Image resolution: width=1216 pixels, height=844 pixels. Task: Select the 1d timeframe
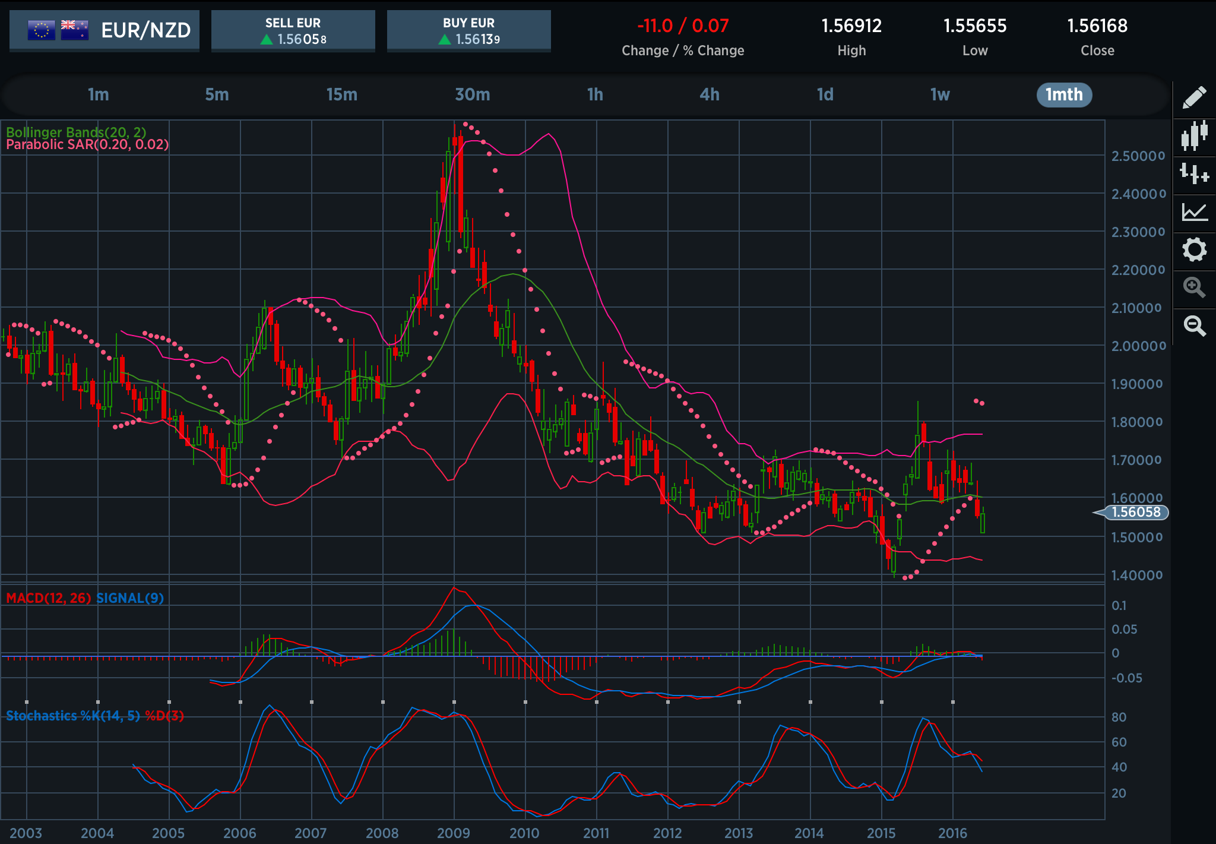pyautogui.click(x=825, y=94)
